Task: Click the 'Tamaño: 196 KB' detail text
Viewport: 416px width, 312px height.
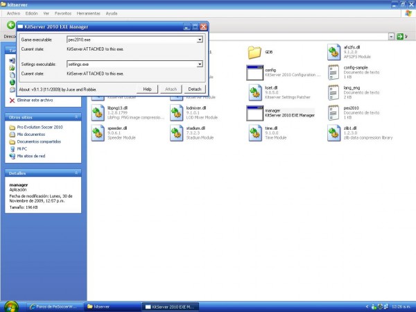Action: coord(24,207)
